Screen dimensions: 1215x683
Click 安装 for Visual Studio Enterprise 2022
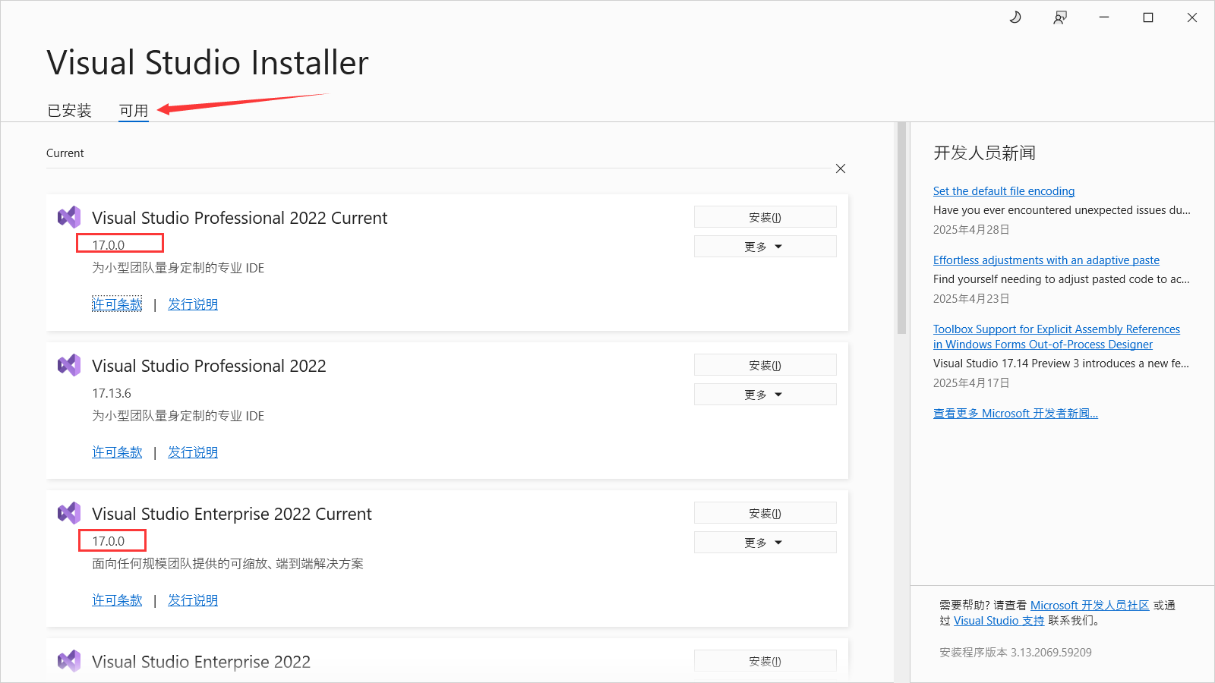(x=765, y=660)
